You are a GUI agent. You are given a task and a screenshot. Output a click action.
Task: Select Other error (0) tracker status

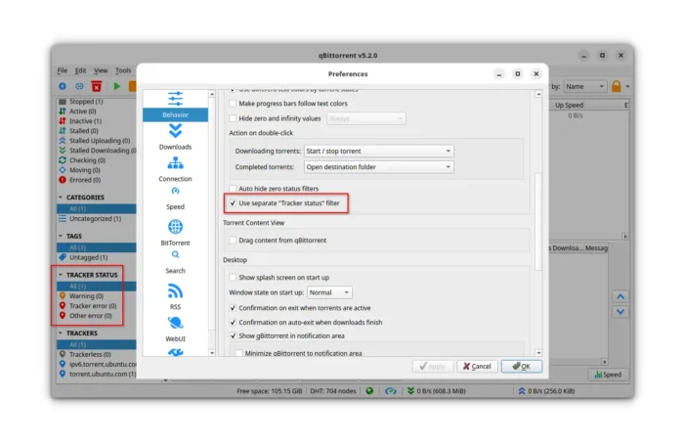click(86, 316)
